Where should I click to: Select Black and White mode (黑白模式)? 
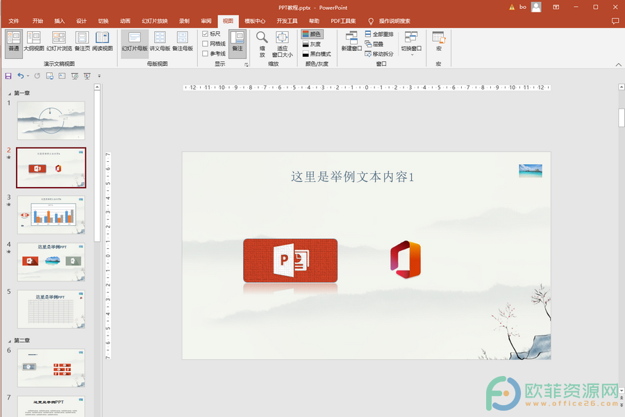click(317, 54)
